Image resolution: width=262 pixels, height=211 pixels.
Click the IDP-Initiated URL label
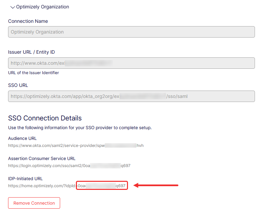pos(25,178)
